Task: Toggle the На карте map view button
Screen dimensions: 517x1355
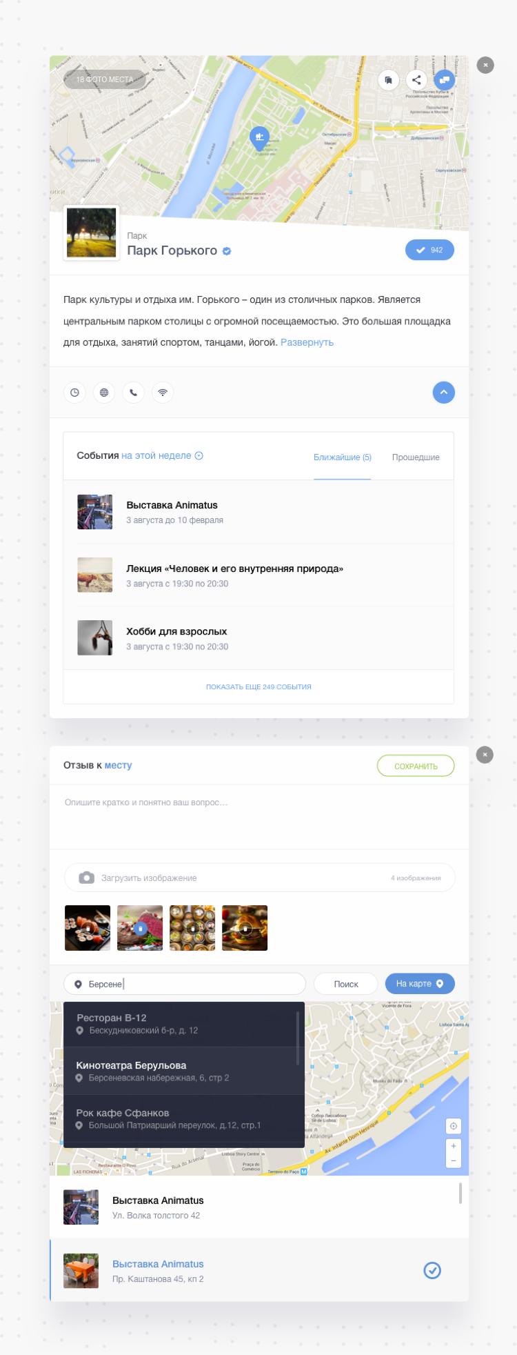Action: pos(420,984)
